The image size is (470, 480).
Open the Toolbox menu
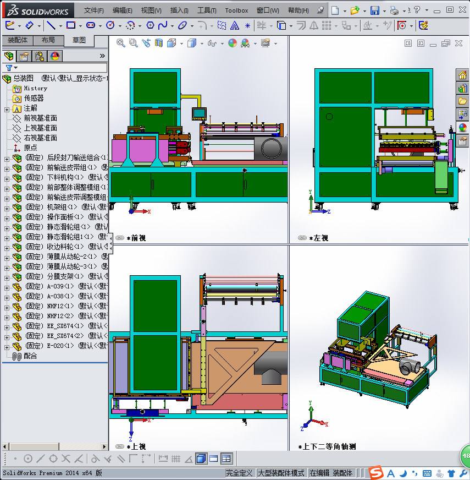[x=236, y=10]
